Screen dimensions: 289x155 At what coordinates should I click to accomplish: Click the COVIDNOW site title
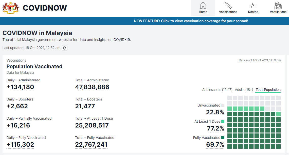pyautogui.click(x=45, y=8)
